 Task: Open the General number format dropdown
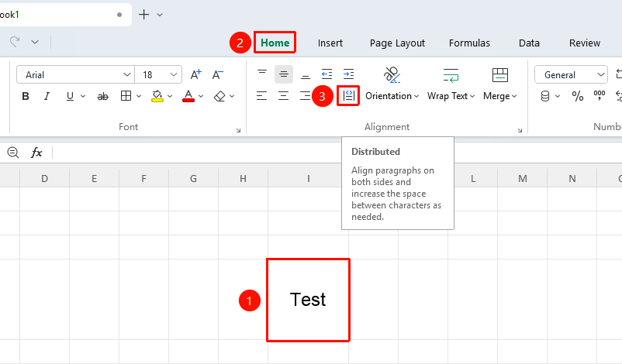click(600, 74)
